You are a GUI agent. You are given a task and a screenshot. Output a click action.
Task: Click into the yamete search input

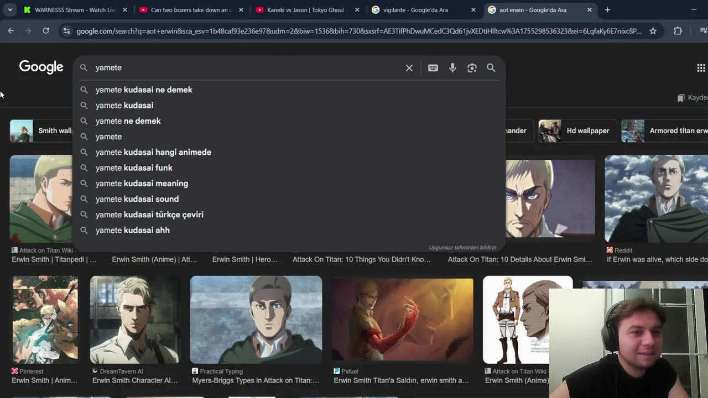(x=246, y=67)
